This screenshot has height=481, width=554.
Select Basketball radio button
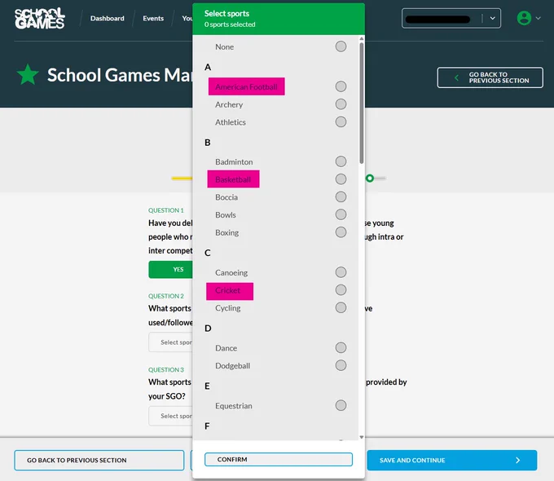(x=341, y=179)
